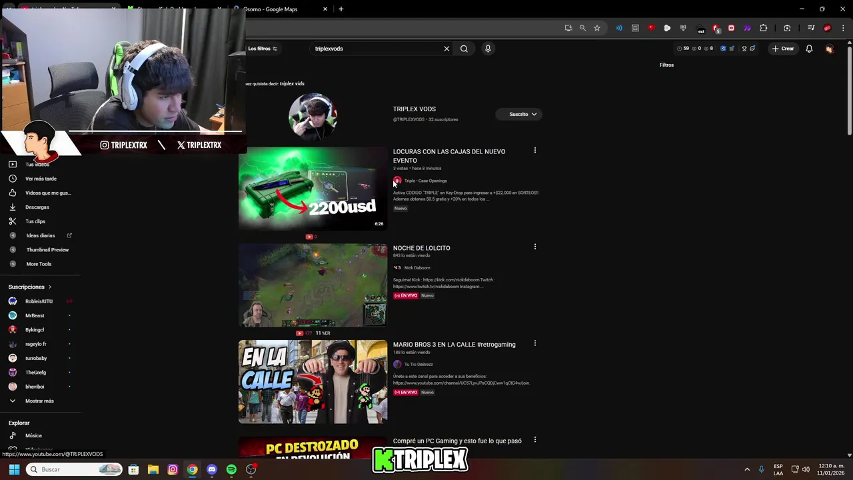Open OBS Studio from the taskbar
Image resolution: width=853 pixels, height=480 pixels.
coord(251,469)
